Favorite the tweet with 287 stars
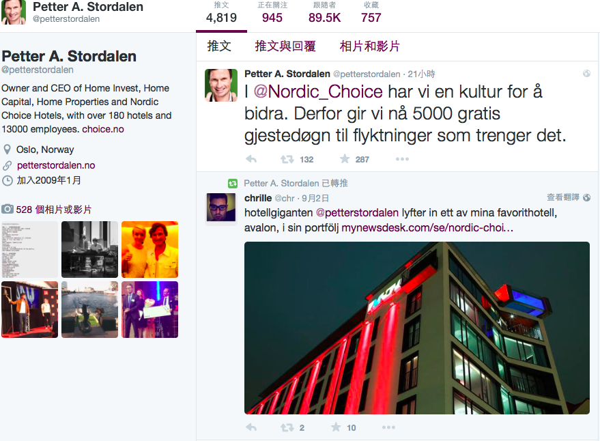600x441 pixels. 345,158
